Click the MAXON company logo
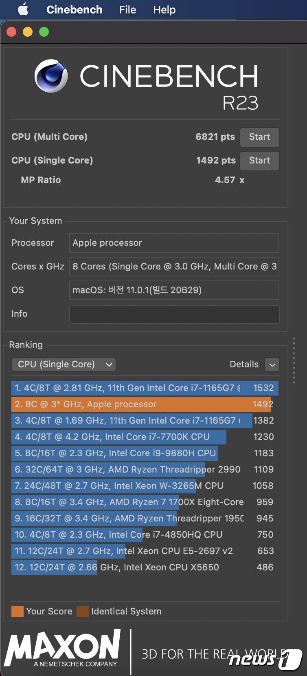The height and width of the screenshot is (676, 307). coord(63,649)
